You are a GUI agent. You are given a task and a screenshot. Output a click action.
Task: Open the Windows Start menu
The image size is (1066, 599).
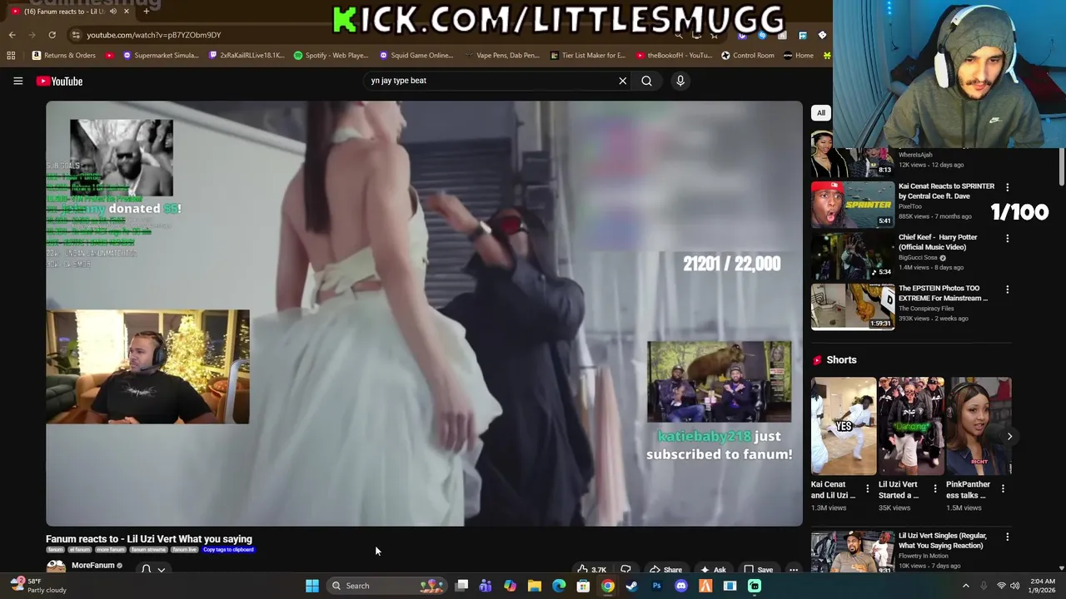click(311, 586)
